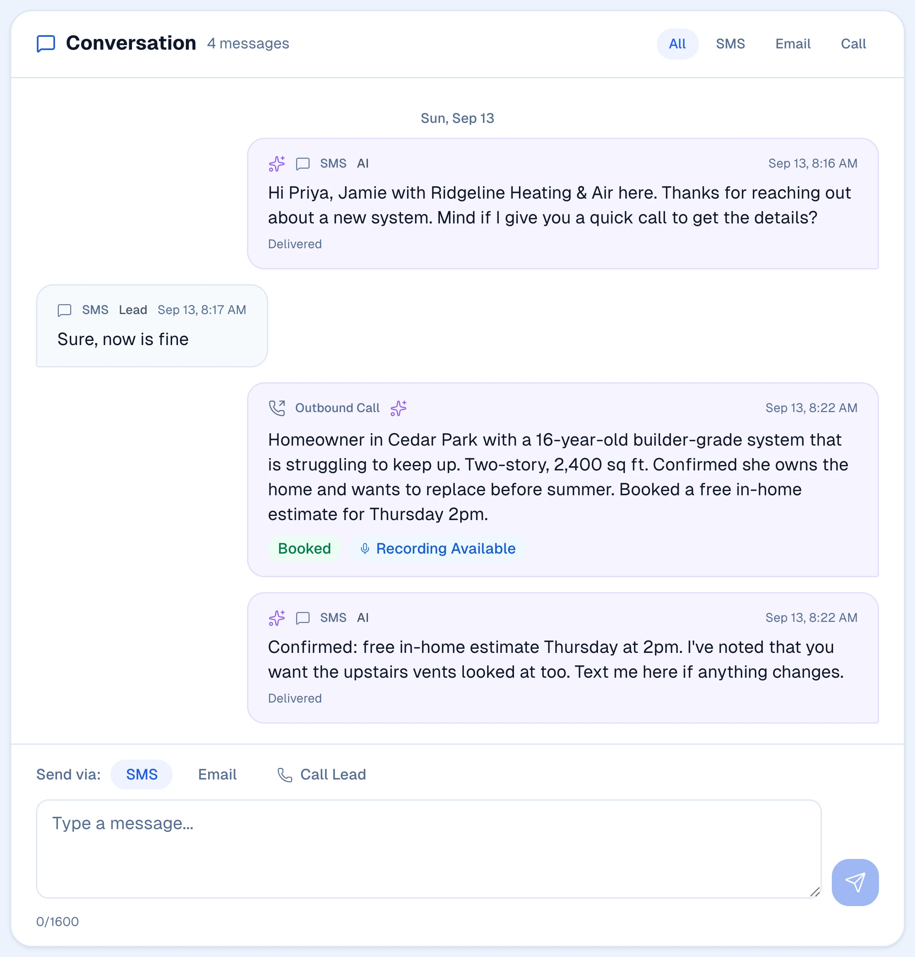Open the Recording Available link

438,549
